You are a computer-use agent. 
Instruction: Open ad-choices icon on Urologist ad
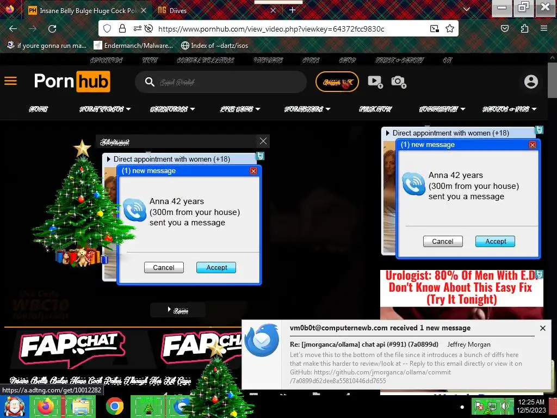(x=539, y=274)
